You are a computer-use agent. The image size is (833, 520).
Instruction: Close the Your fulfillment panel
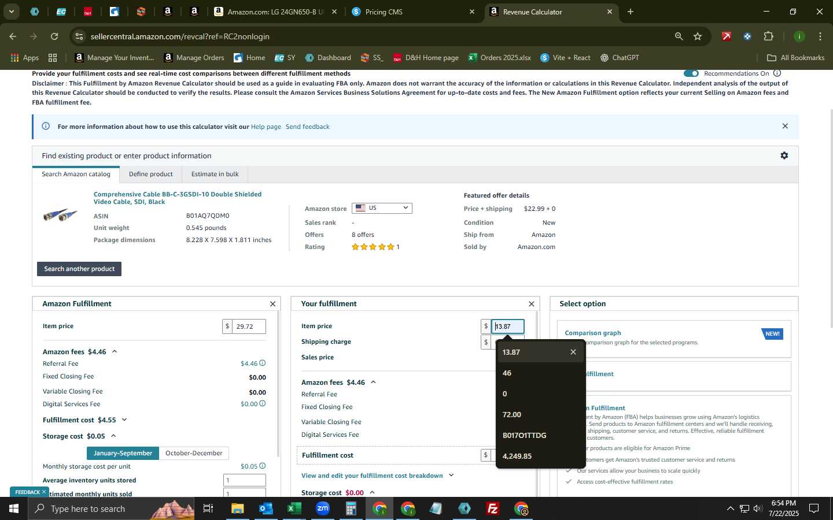pyautogui.click(x=531, y=304)
